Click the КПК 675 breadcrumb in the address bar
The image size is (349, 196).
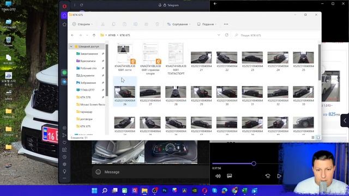pos(125,35)
